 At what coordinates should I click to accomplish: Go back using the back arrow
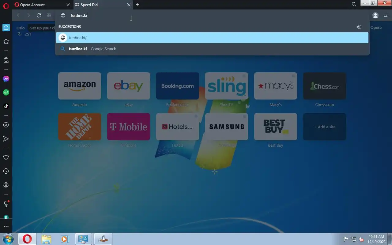tap(18, 15)
